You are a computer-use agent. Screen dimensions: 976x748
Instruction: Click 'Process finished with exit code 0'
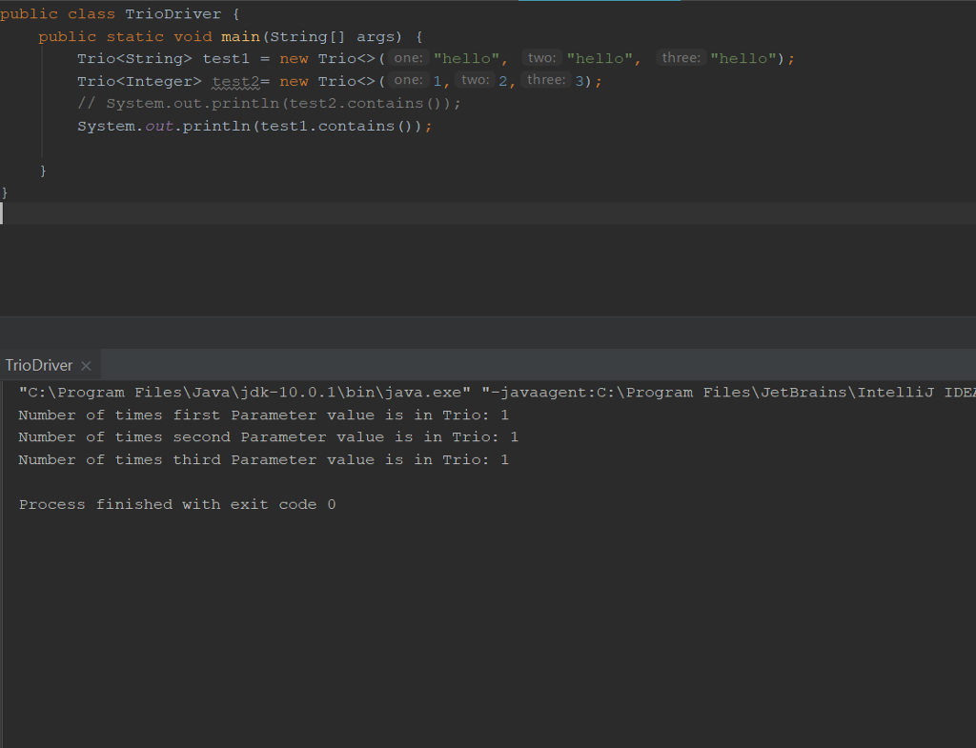pyautogui.click(x=177, y=505)
